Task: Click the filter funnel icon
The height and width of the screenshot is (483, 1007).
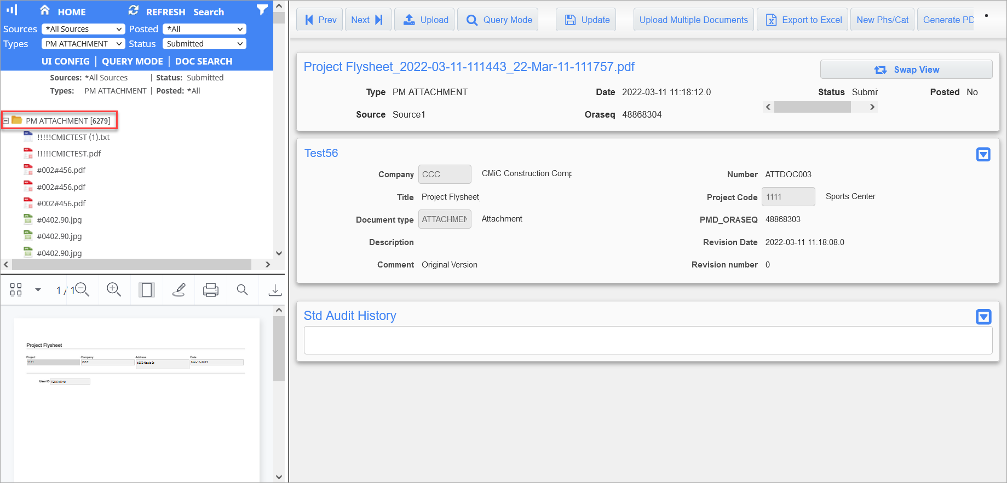Action: tap(262, 10)
